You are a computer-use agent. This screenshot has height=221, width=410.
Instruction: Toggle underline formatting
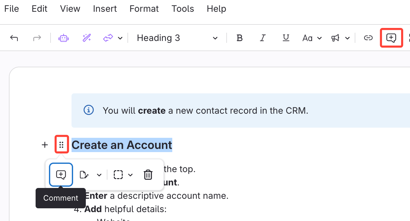[286, 38]
